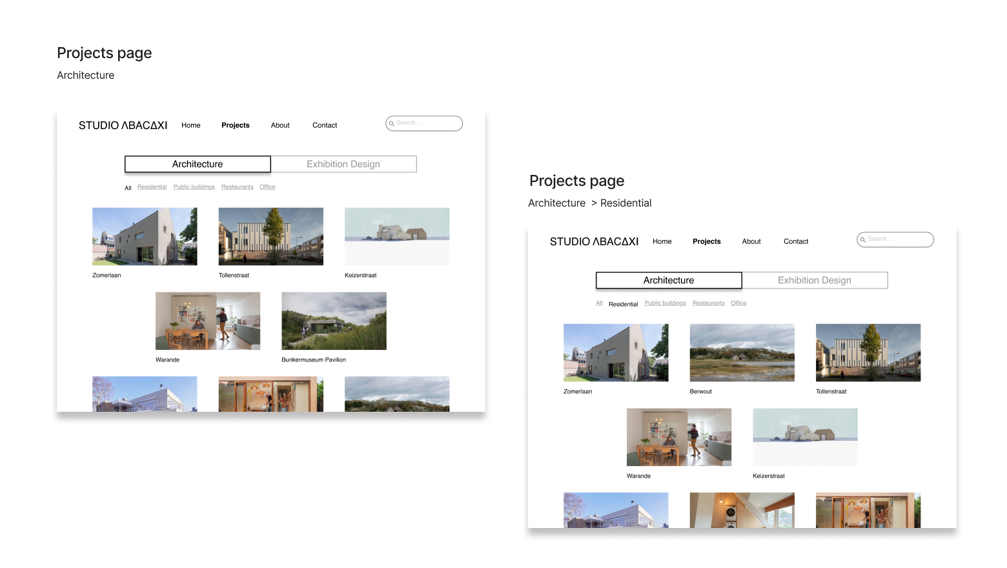Viewport: 1007px width, 568px height.
Task: Open Home in right mockup navigation
Action: 662,241
